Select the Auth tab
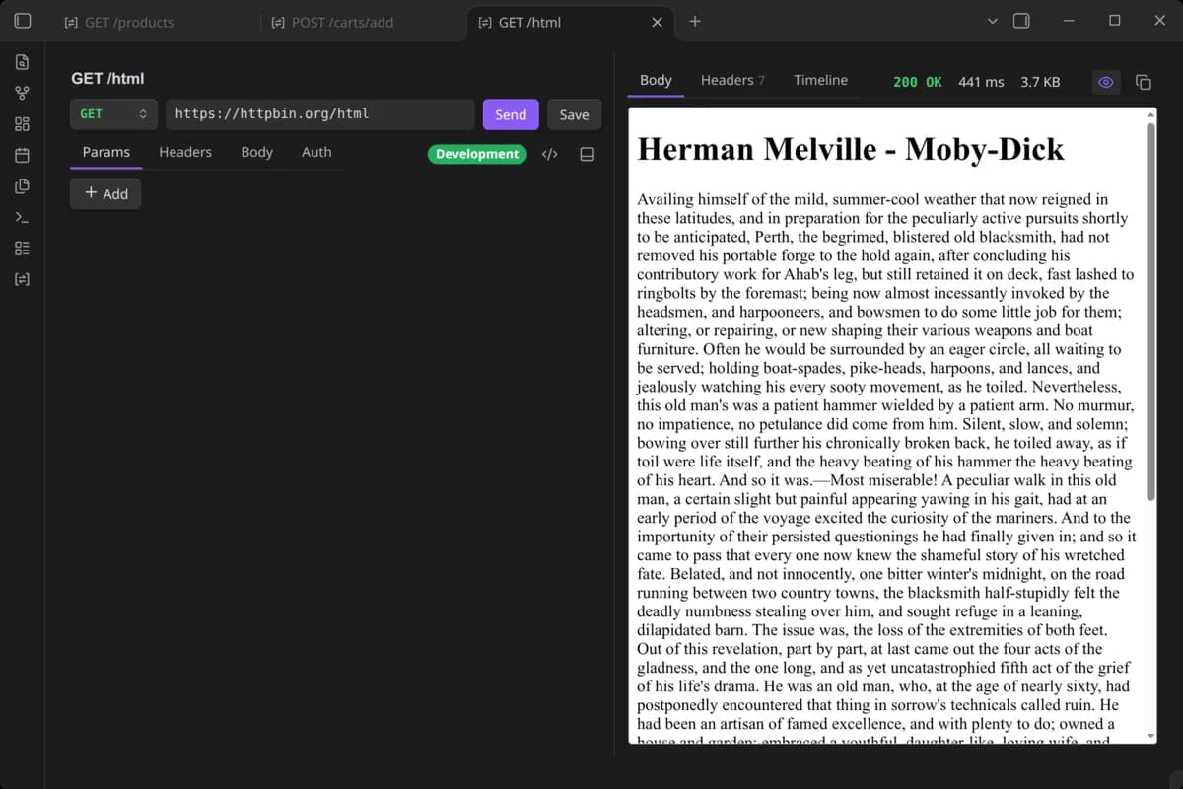This screenshot has height=789, width=1183. [316, 152]
